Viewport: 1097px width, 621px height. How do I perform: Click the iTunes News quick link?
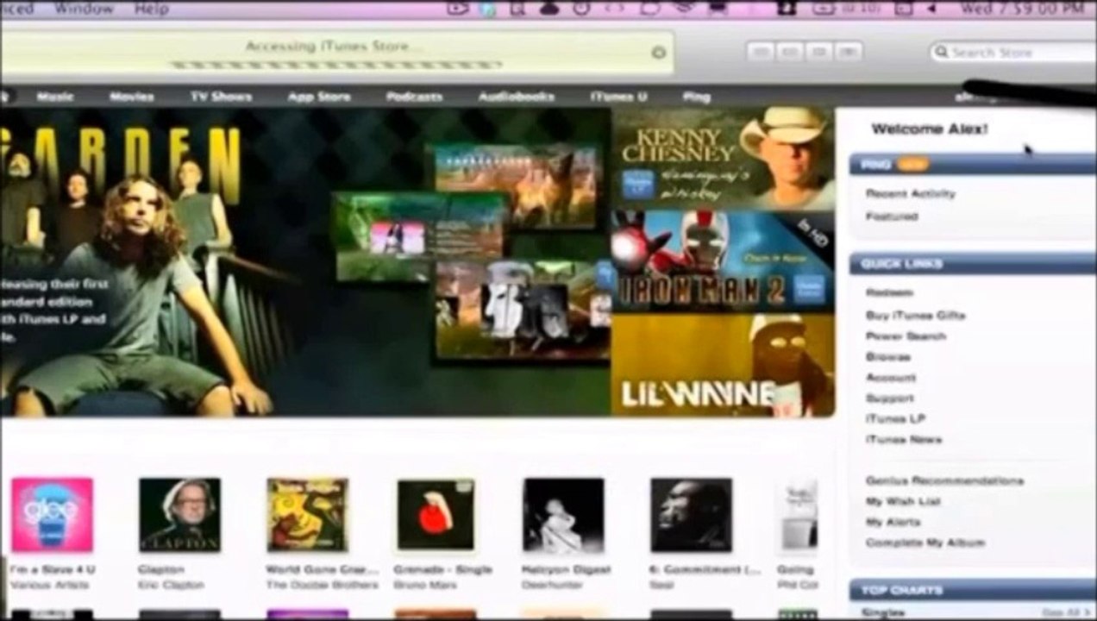coord(904,440)
